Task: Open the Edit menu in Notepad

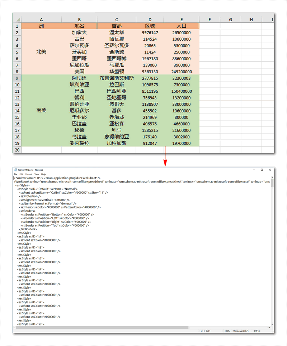Action: 21,174
